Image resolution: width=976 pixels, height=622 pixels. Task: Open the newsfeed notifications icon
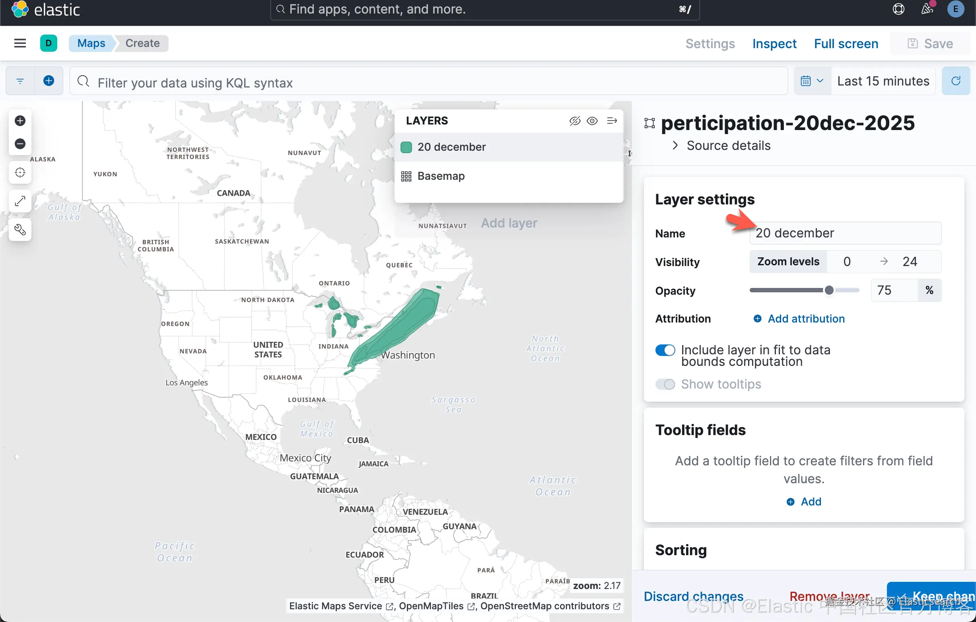[x=927, y=9]
